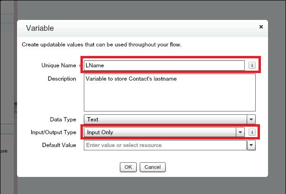The width and height of the screenshot is (286, 194).
Task: Close the Variable dialog with the X
Action: (x=261, y=28)
